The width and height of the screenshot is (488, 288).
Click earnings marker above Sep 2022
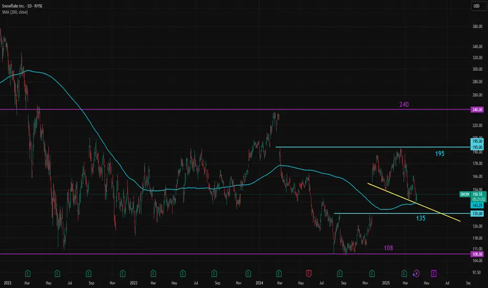click(88, 273)
